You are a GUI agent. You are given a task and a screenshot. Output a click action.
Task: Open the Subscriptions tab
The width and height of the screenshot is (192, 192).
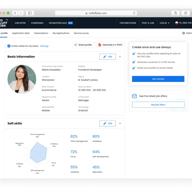41,33
